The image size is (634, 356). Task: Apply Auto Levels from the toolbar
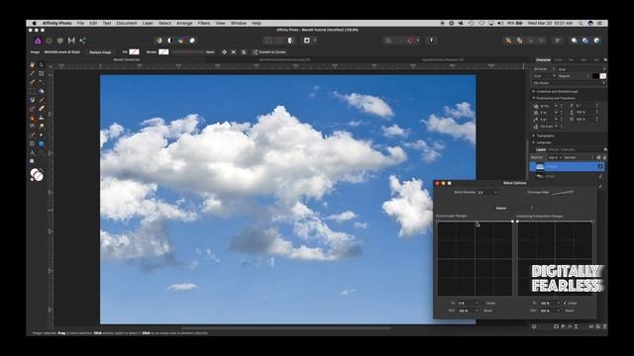tap(159, 41)
